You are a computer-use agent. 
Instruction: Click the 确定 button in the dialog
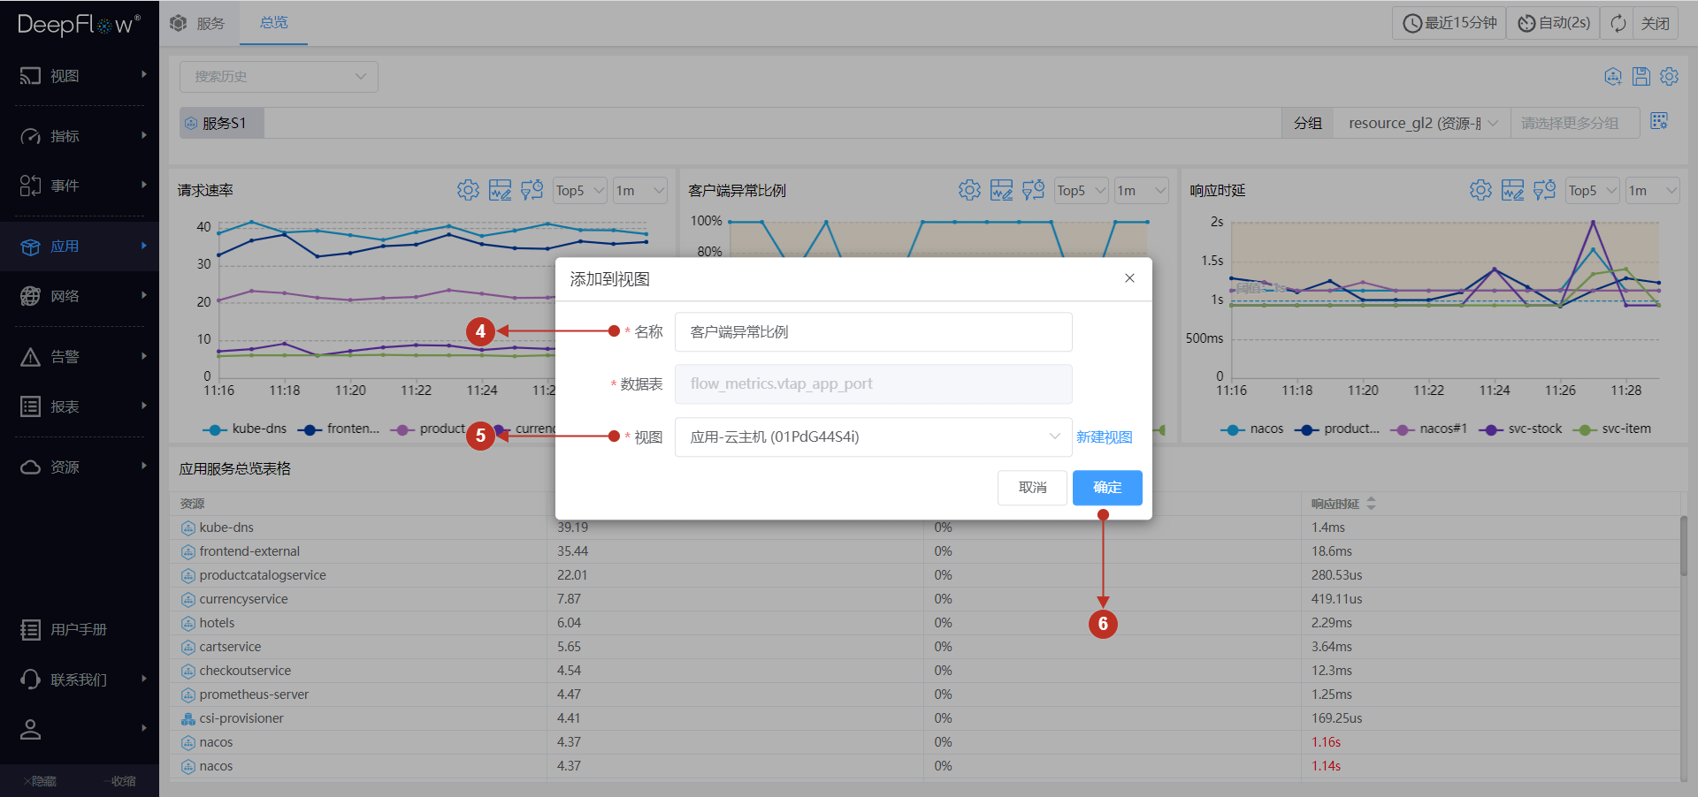pyautogui.click(x=1106, y=487)
